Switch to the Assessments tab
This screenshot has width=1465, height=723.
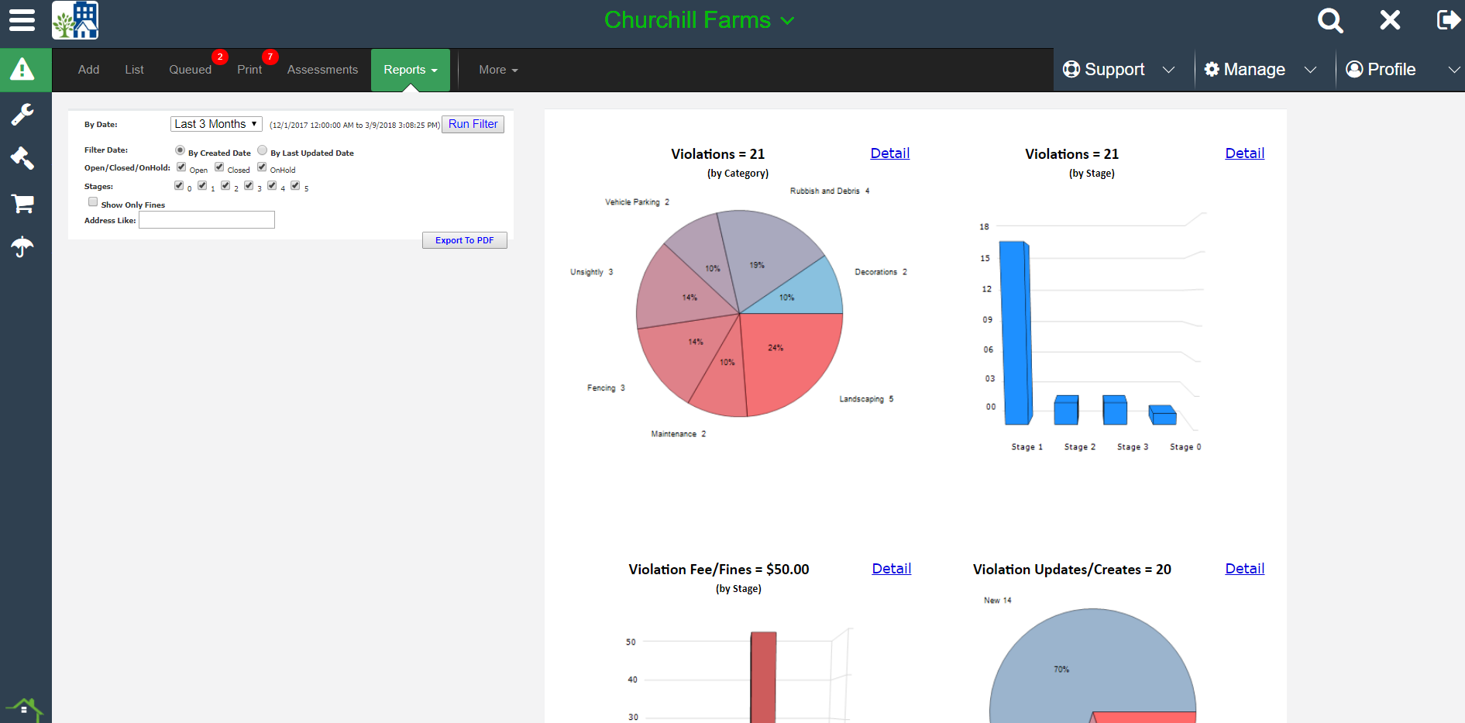pyautogui.click(x=322, y=70)
